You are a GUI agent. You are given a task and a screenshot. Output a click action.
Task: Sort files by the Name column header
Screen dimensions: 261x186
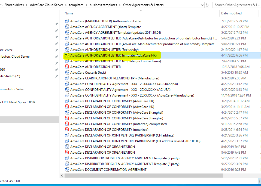click(69, 13)
